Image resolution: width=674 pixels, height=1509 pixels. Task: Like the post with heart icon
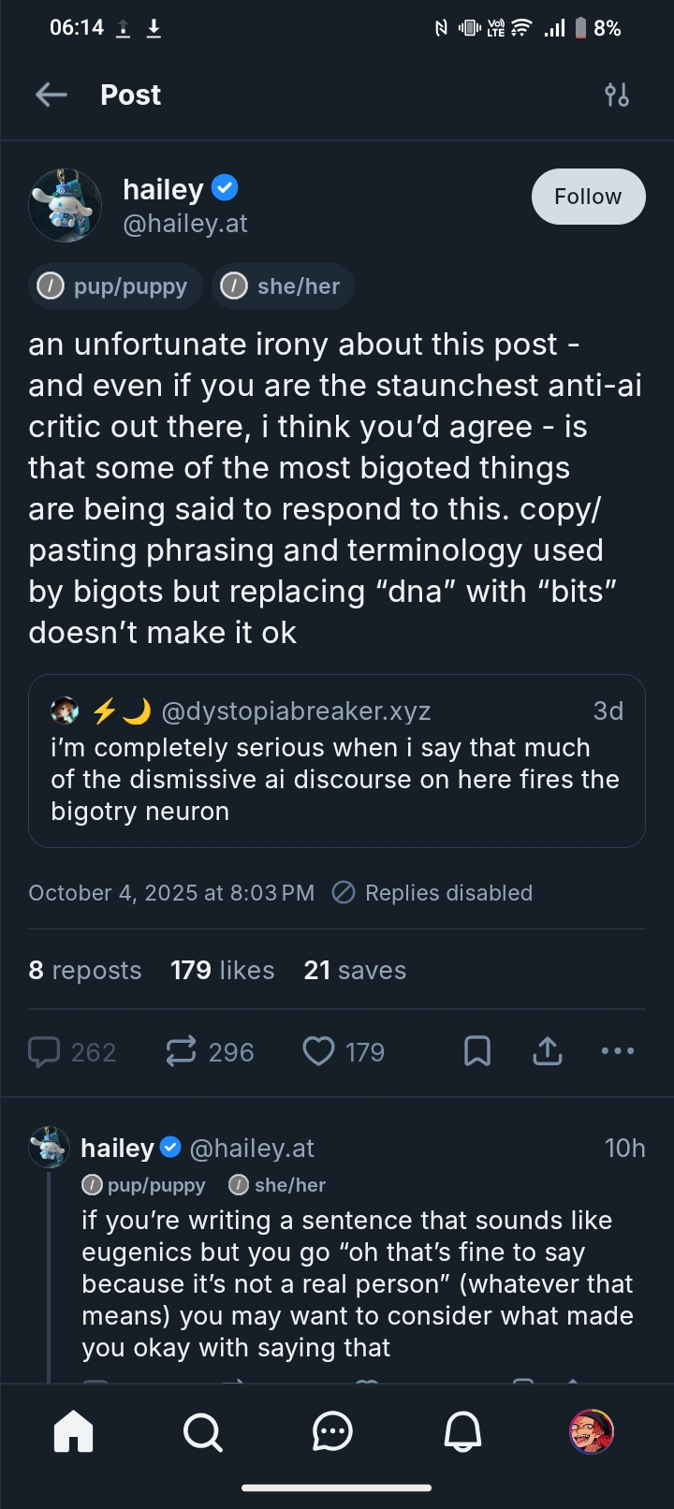pos(318,1052)
